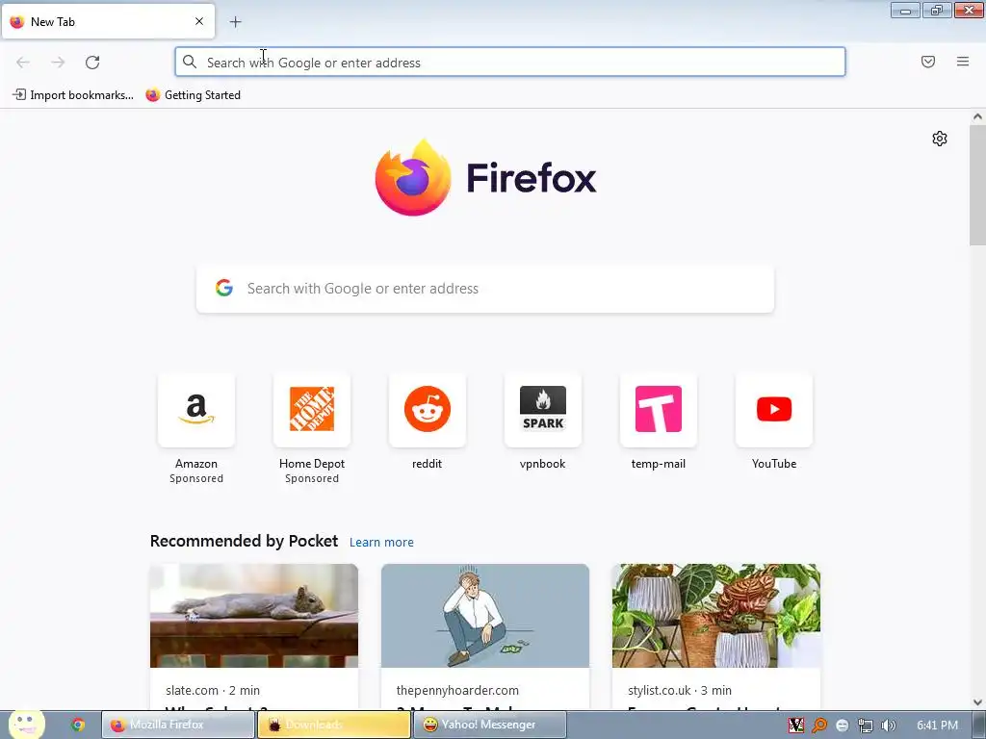The height and width of the screenshot is (739, 986).
Task: Focus the center Google search box
Action: 485,289
